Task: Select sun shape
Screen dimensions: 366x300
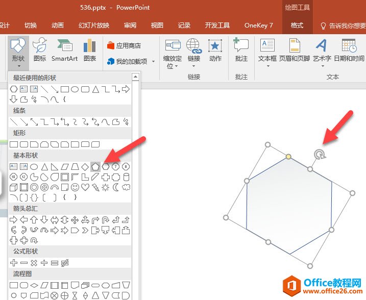Action: pyautogui.click(x=106, y=187)
